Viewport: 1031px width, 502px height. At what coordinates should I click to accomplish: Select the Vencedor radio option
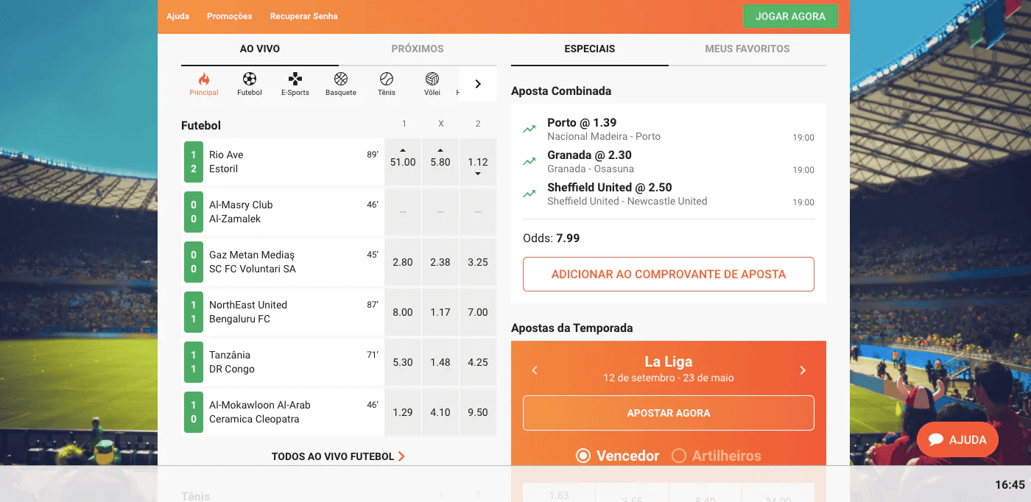(x=583, y=456)
